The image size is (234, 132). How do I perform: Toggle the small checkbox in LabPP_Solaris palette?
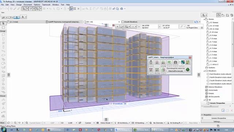(180, 62)
